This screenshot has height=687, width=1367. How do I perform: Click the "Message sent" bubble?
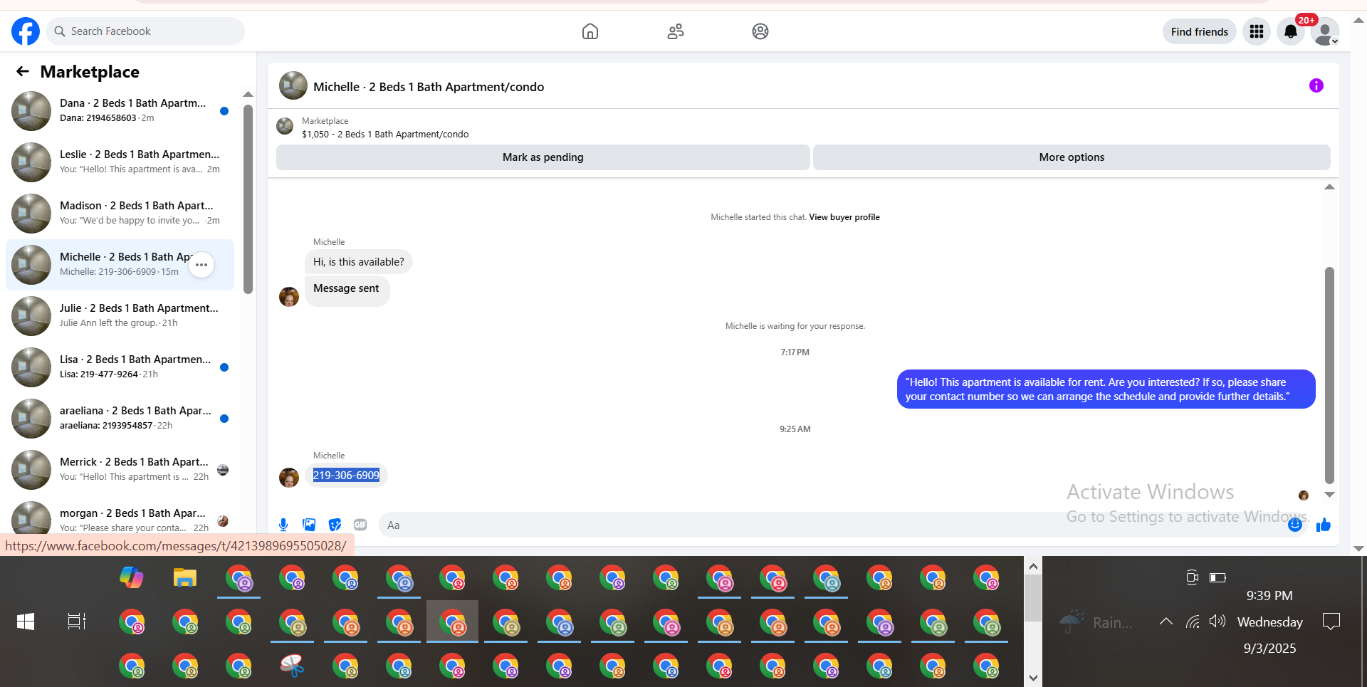[x=347, y=290]
